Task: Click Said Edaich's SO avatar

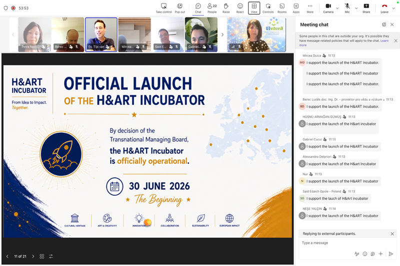Action: pyautogui.click(x=302, y=198)
